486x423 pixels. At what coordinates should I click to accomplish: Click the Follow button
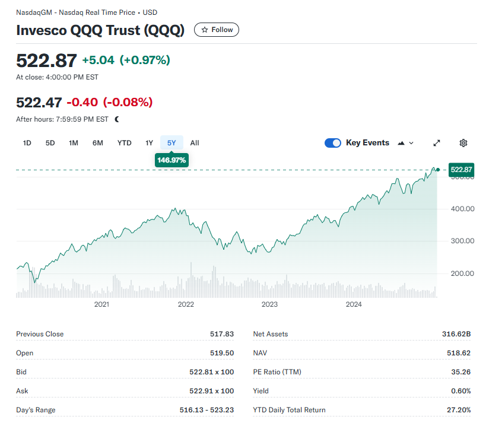[216, 30]
